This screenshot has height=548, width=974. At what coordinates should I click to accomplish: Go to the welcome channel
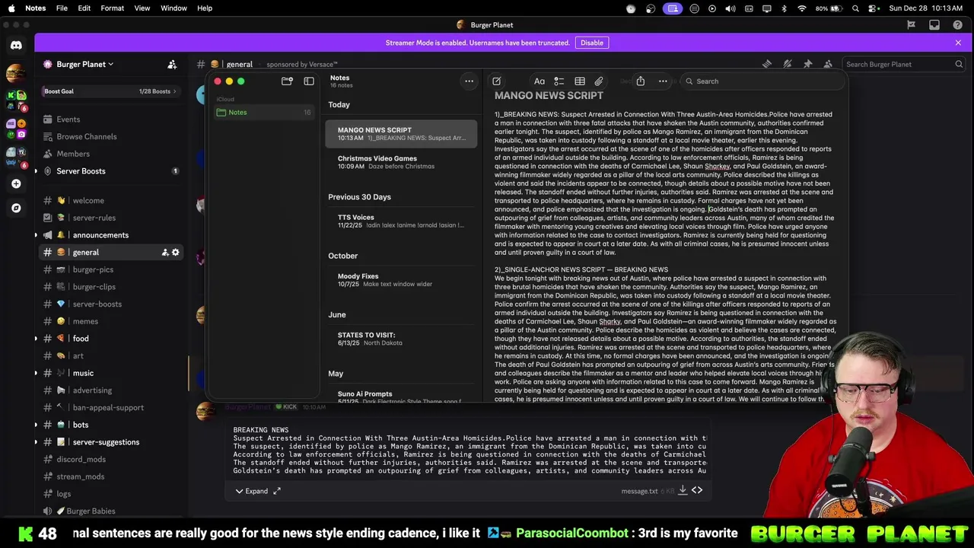[110, 201]
